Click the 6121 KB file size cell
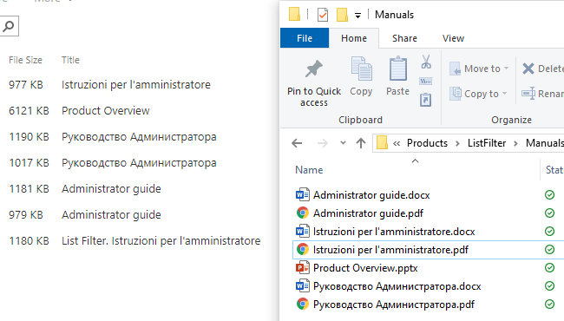This screenshot has height=321, width=564. (x=29, y=111)
